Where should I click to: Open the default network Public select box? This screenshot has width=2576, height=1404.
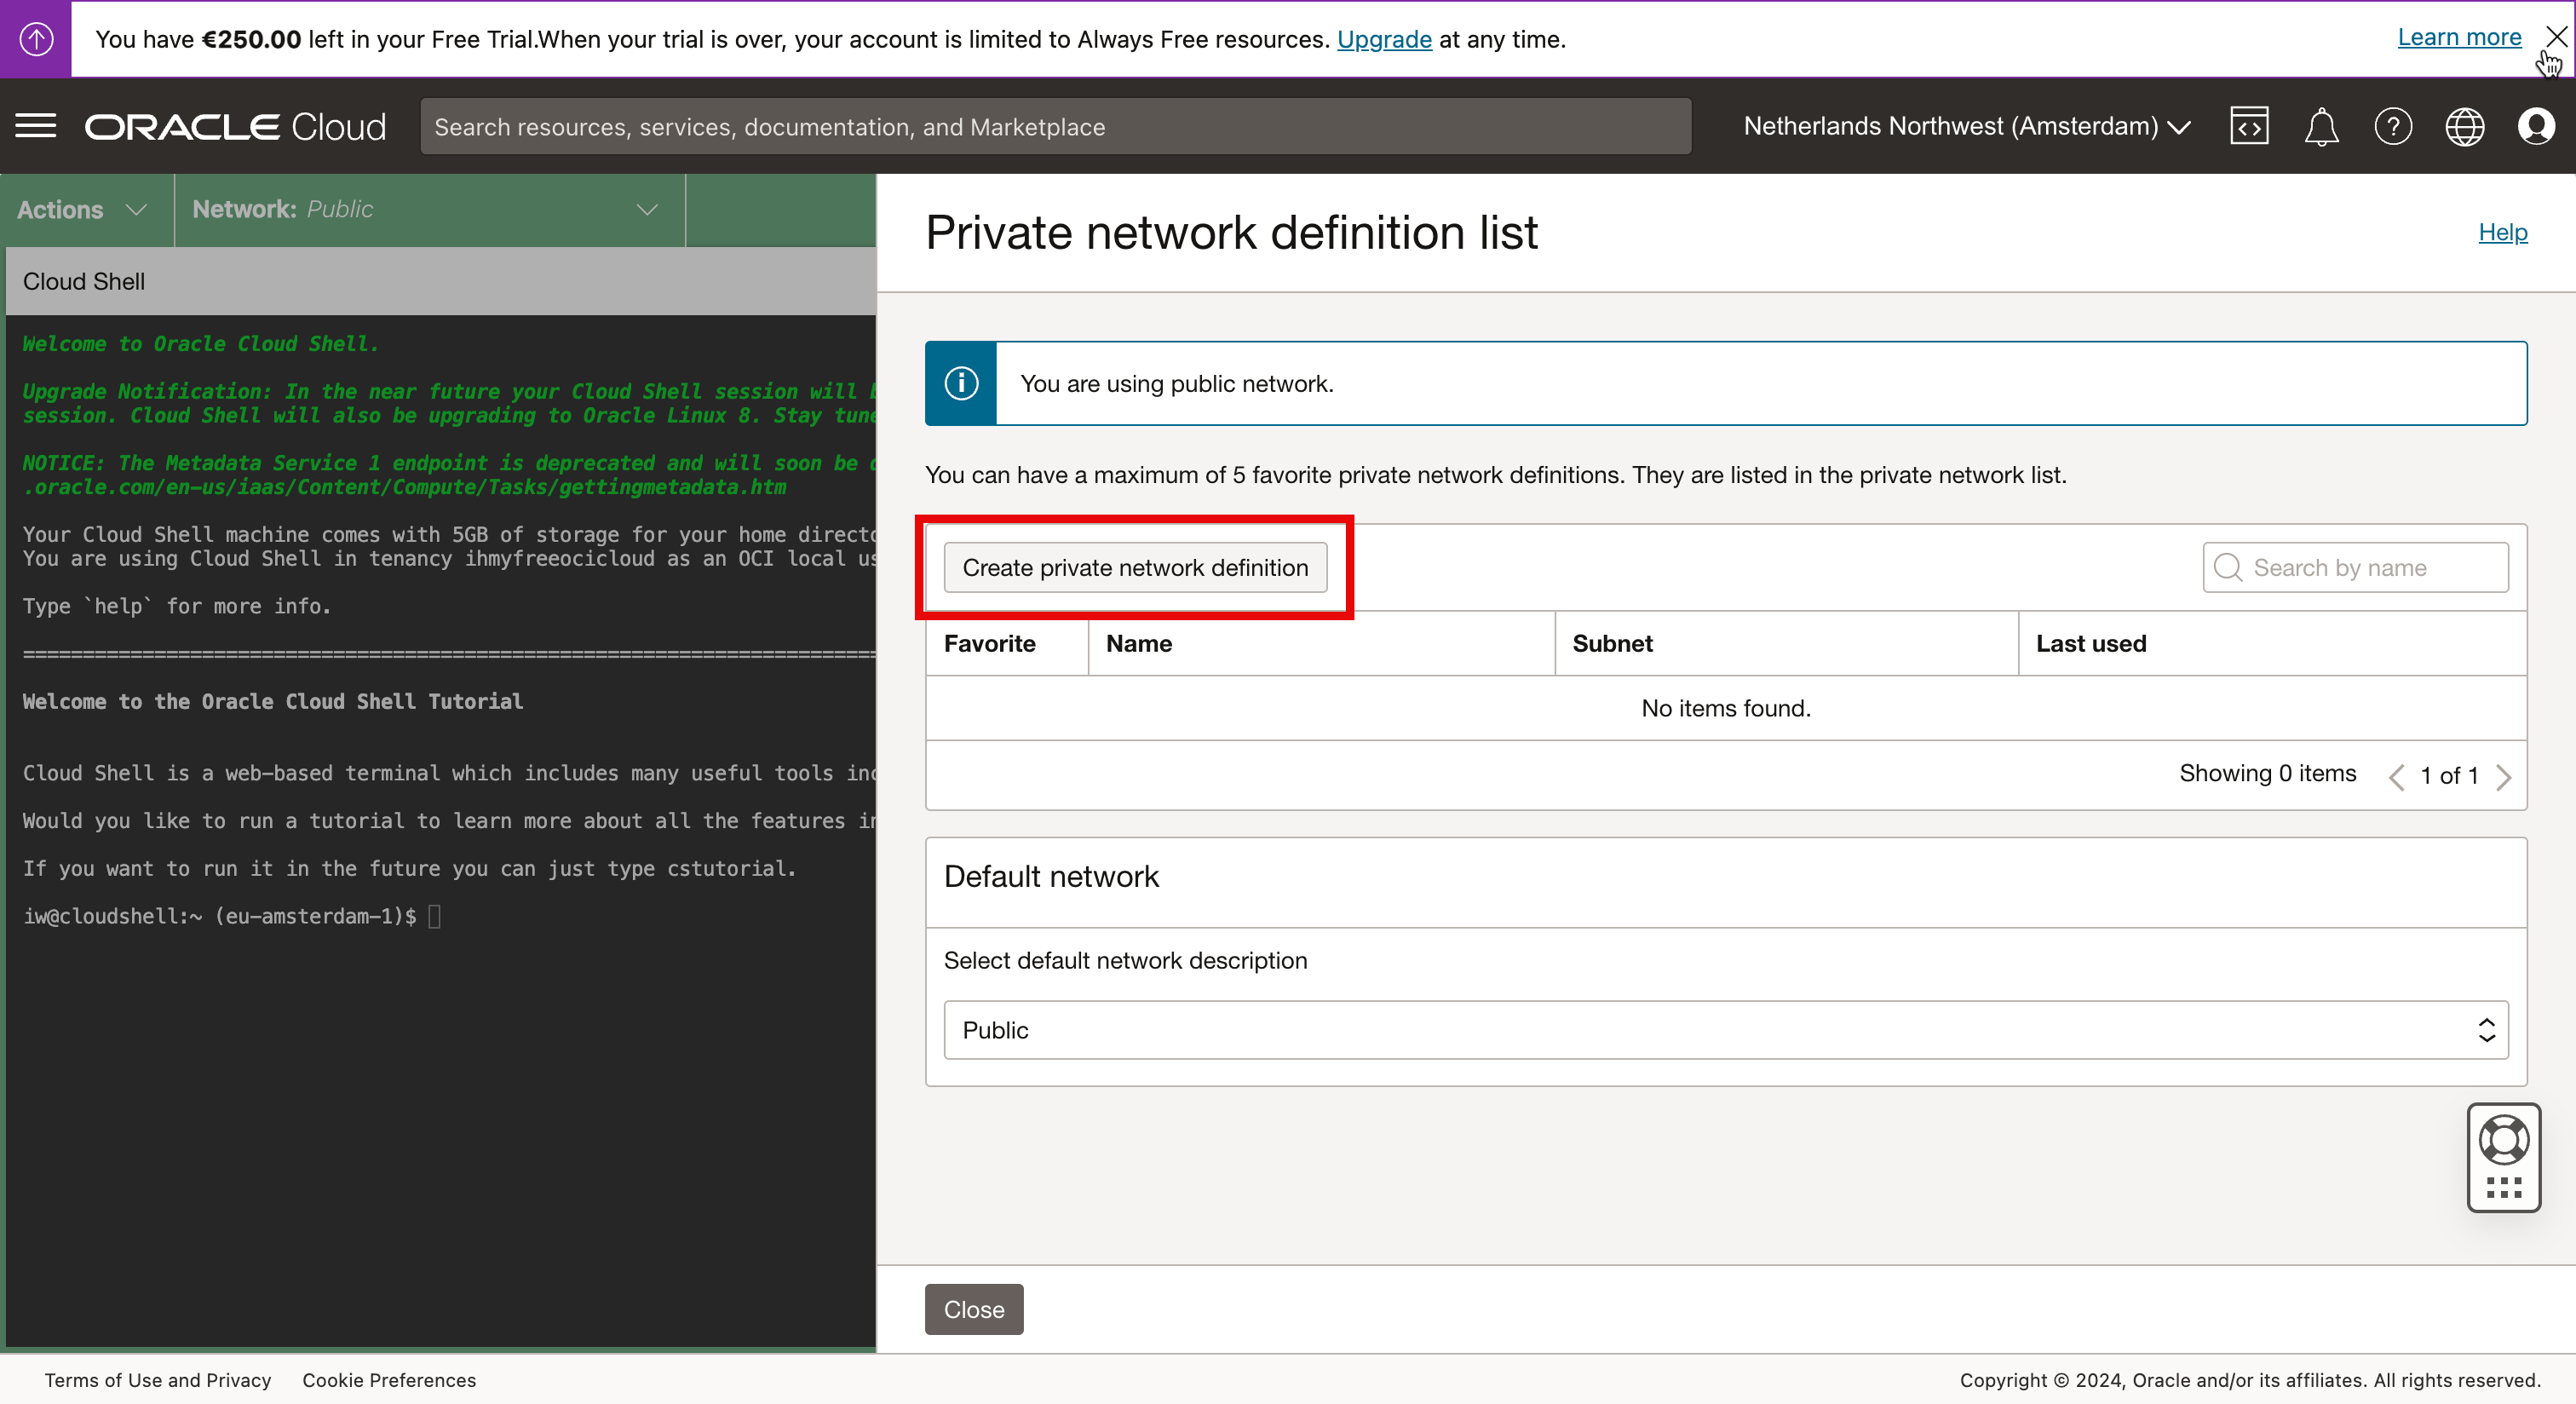point(1725,1030)
